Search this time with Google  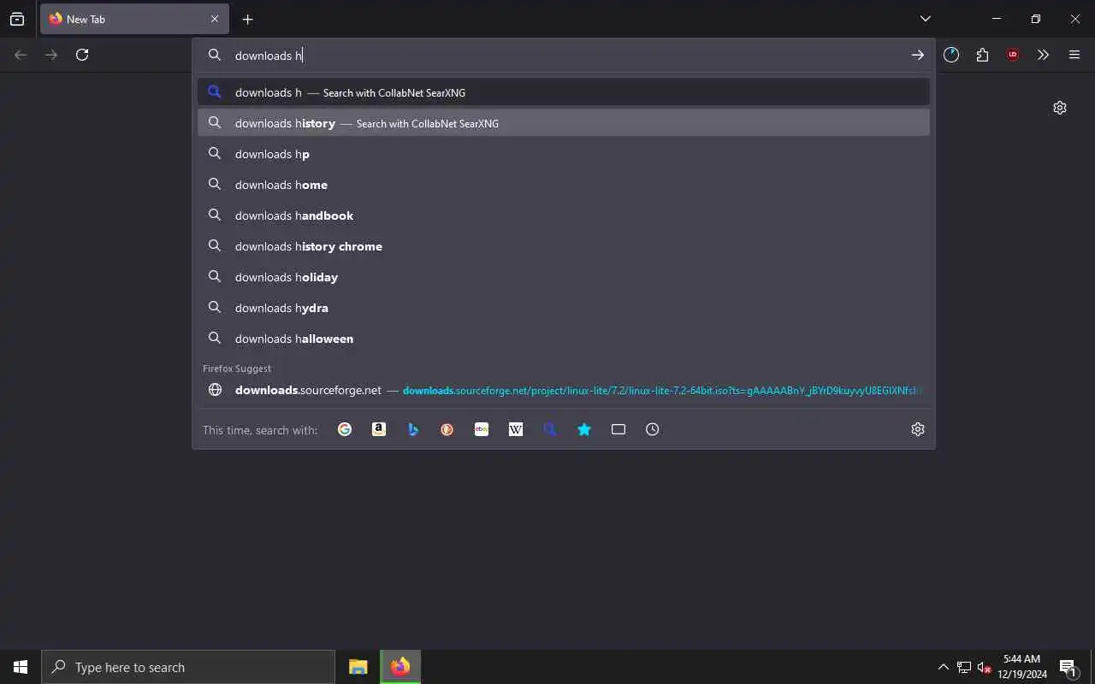pos(345,429)
